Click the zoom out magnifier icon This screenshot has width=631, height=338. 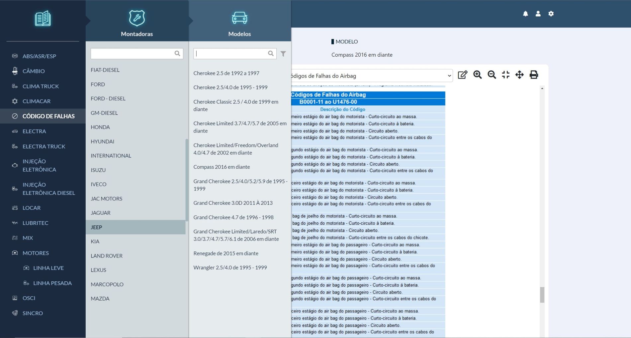pyautogui.click(x=492, y=75)
